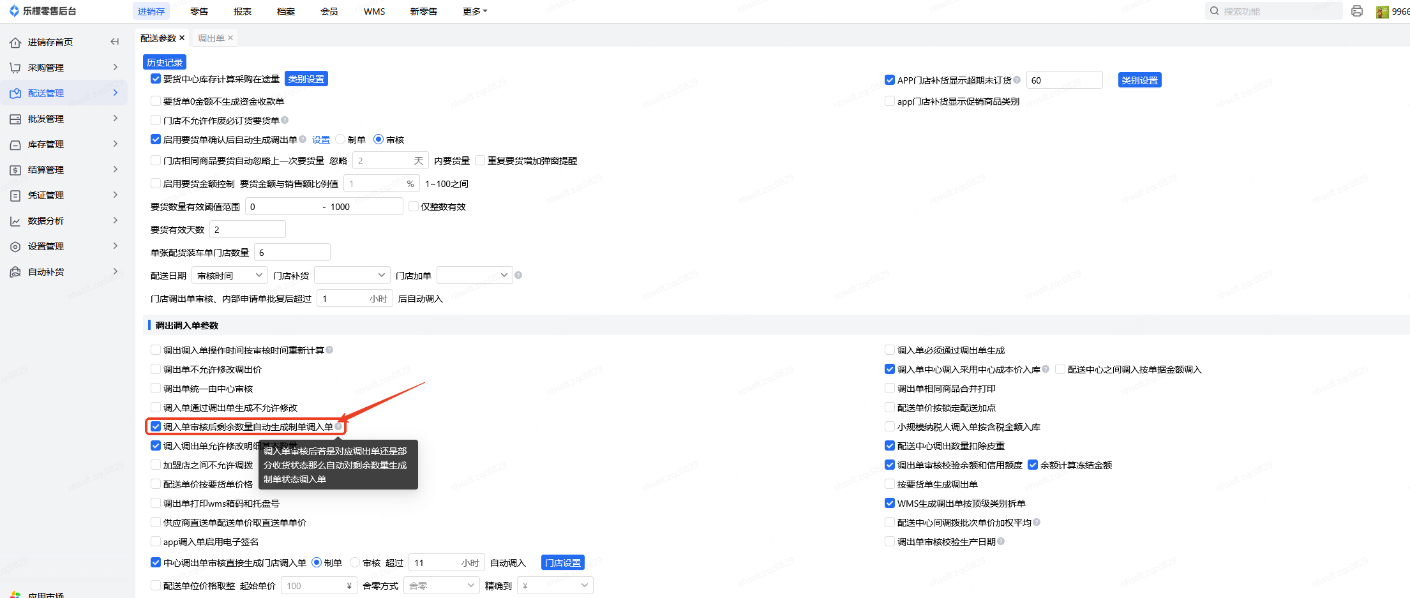Expand the 更多 top menu
The height and width of the screenshot is (598, 1410).
(x=475, y=11)
